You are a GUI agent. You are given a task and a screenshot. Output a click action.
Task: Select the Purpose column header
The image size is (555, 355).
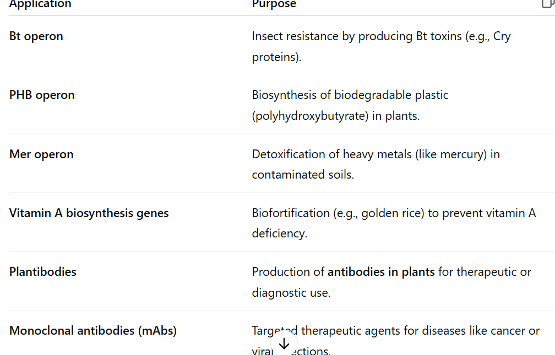(274, 4)
